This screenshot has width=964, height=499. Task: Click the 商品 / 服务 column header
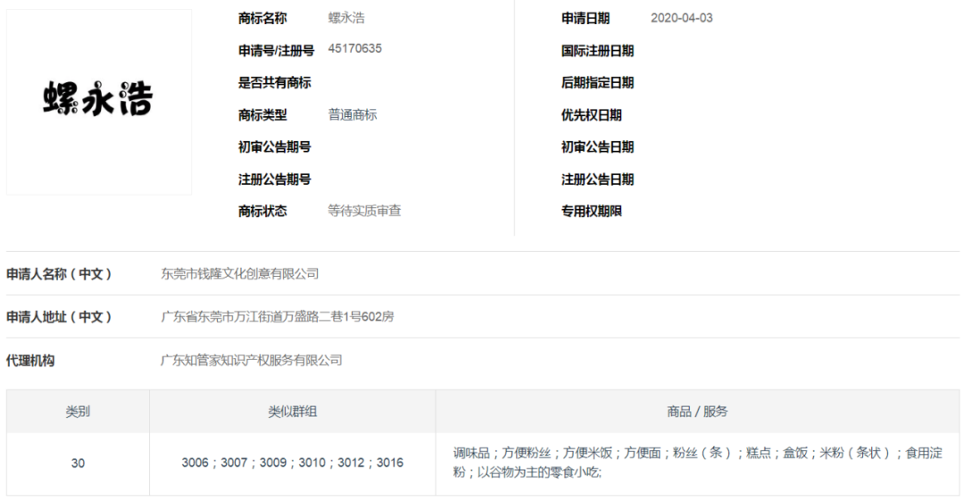(x=697, y=412)
